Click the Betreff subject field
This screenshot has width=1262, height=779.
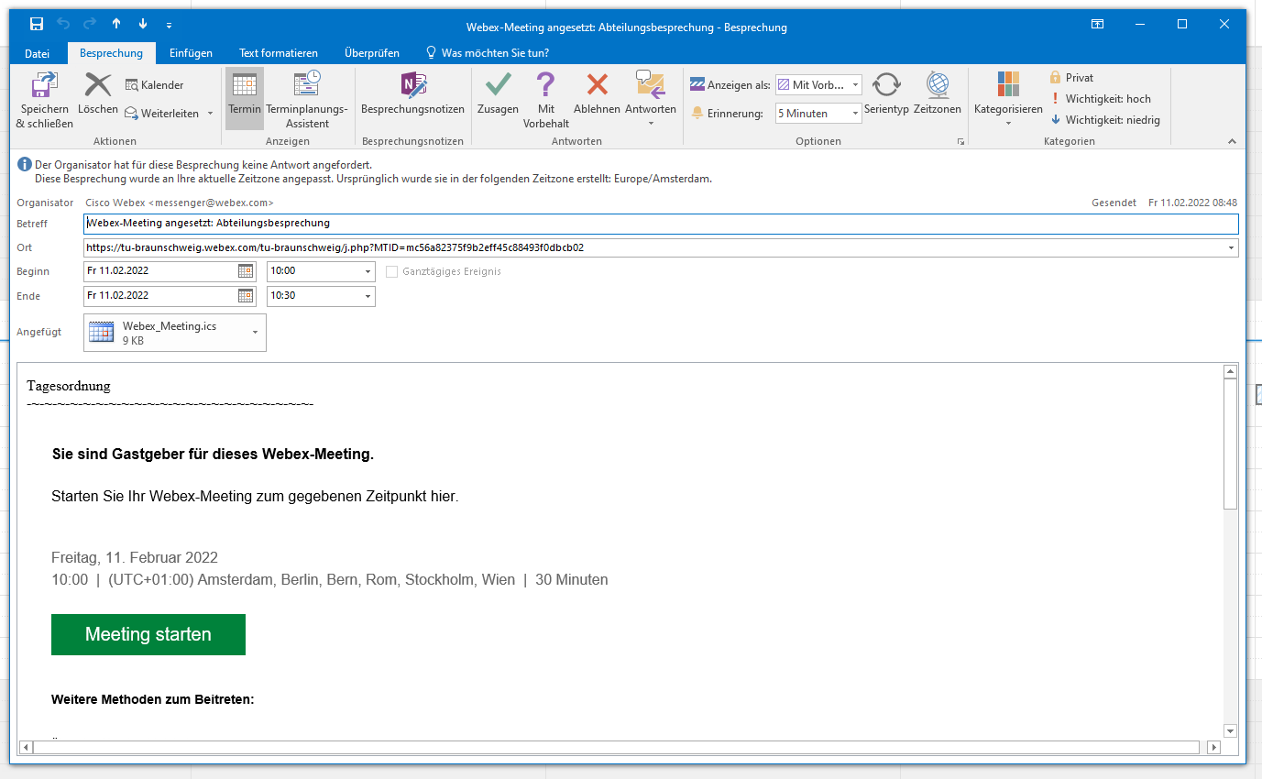661,224
